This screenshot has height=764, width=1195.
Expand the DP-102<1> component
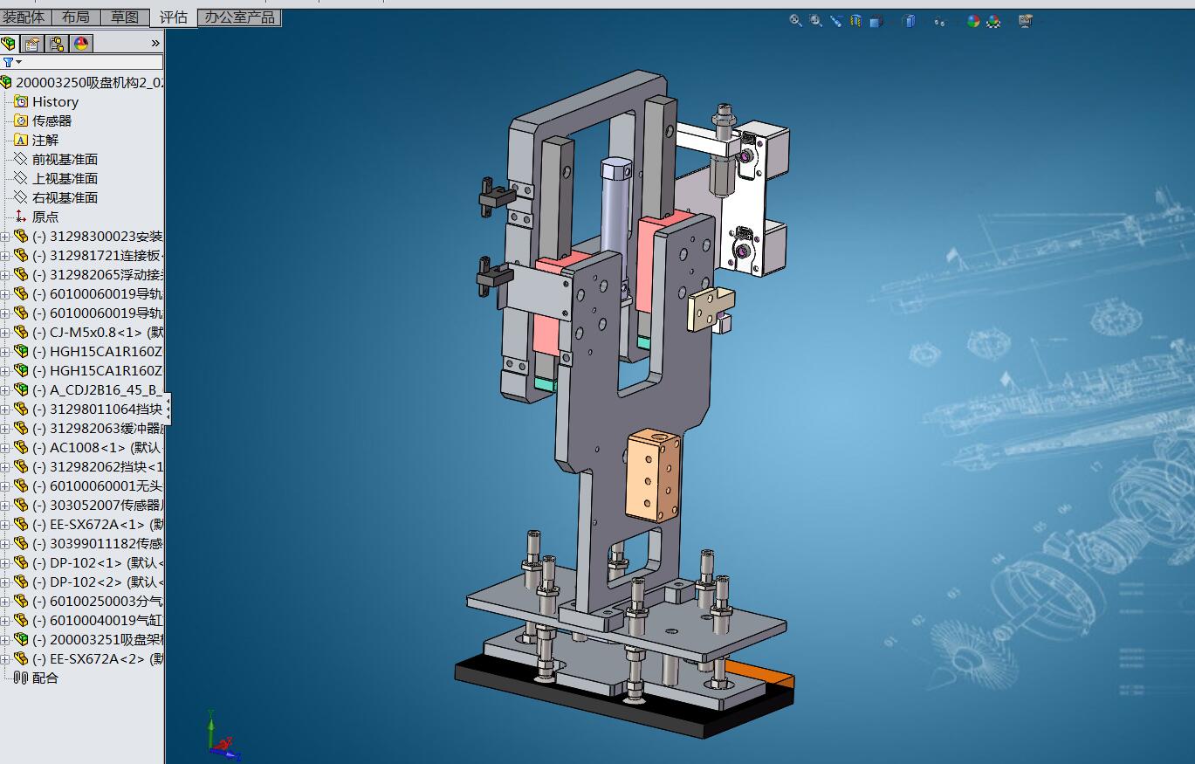tap(4, 563)
